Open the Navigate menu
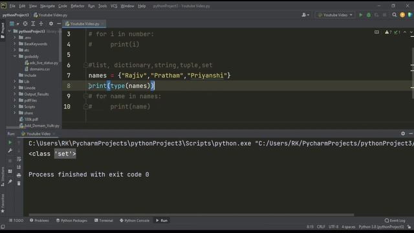 point(47,6)
